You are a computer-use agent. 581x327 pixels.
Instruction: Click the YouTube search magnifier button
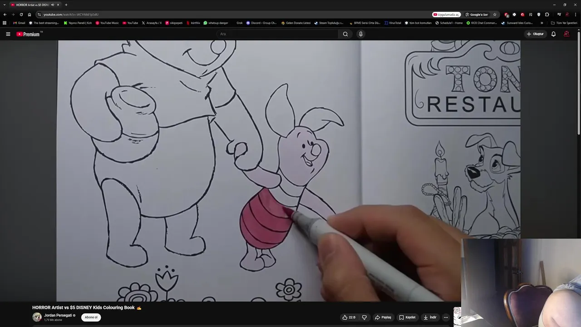click(345, 34)
